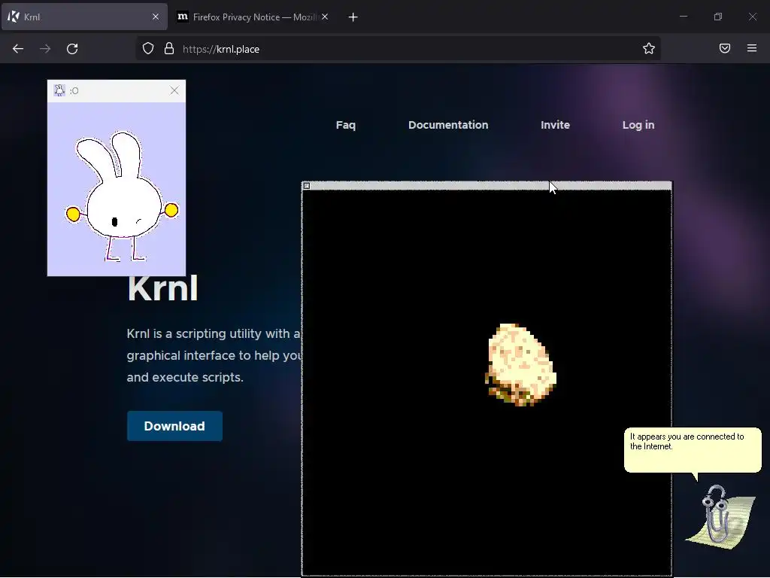Click the Mozilla favicon in second tab
This screenshot has height=578, width=770.
[x=183, y=17]
